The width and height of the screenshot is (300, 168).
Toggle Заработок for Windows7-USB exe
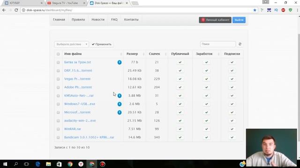pos(206,104)
